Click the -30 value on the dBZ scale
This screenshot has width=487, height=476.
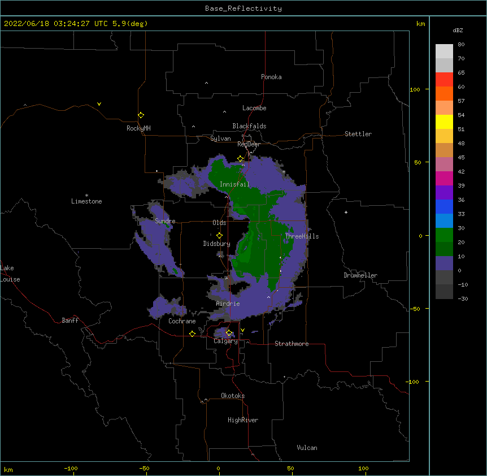(463, 298)
